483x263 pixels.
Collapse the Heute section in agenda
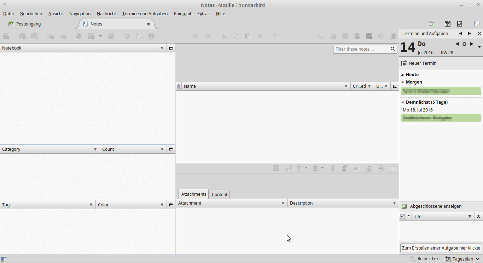coord(402,75)
